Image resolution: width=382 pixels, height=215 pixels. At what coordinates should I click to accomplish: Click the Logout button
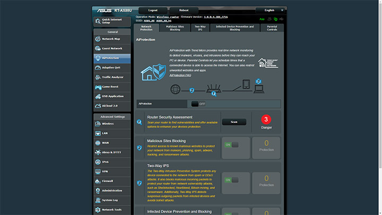(153, 10)
